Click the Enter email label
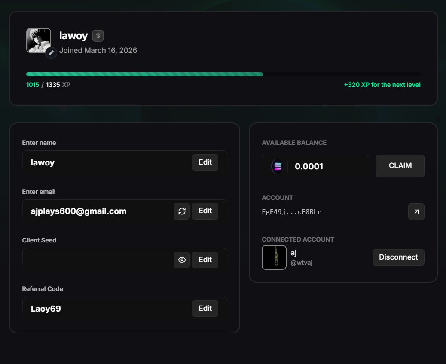446x364 pixels. tap(39, 192)
